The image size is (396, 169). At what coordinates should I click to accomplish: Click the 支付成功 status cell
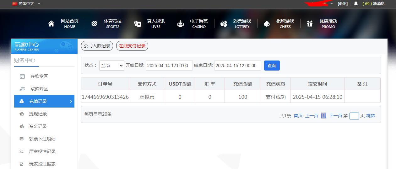pos(276,97)
